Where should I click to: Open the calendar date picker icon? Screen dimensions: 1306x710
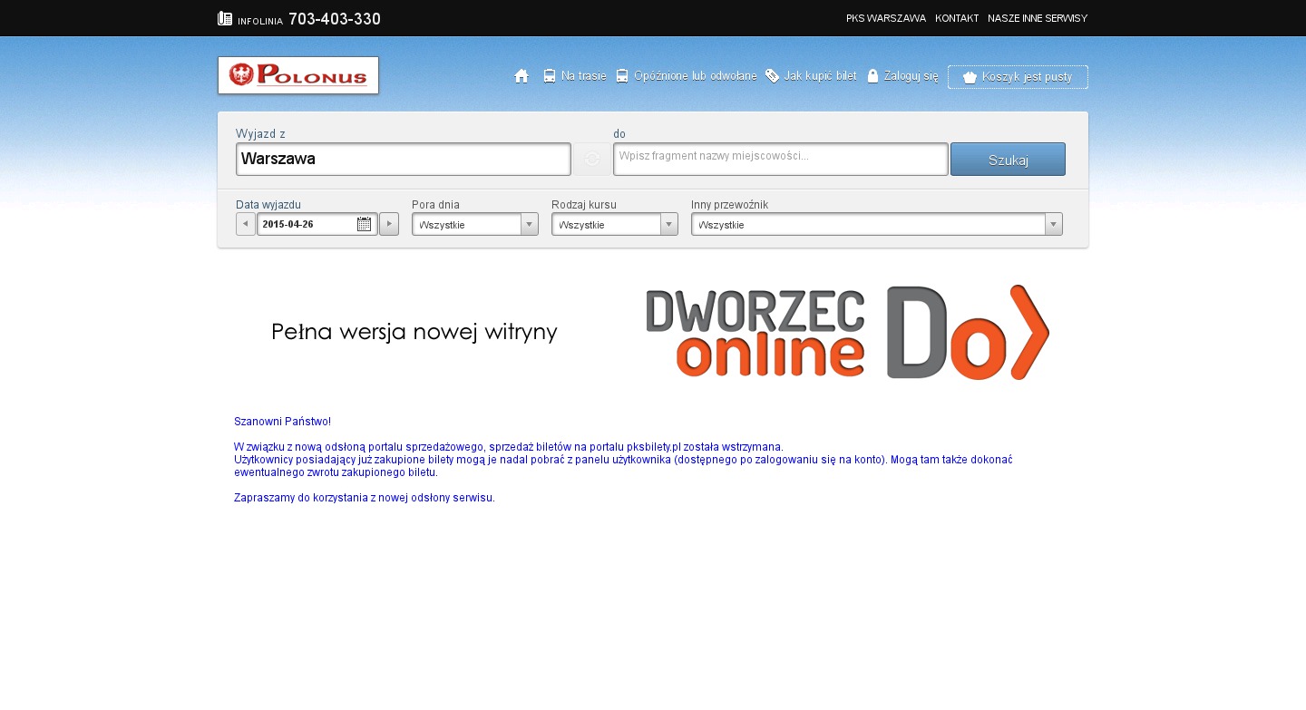pos(364,224)
